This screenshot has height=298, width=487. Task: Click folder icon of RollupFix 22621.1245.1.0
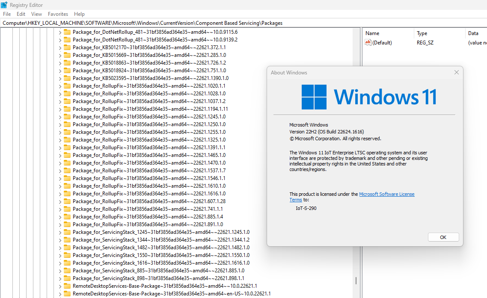point(67,117)
